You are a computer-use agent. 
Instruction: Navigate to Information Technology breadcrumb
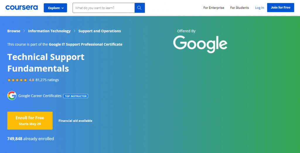tap(49, 31)
